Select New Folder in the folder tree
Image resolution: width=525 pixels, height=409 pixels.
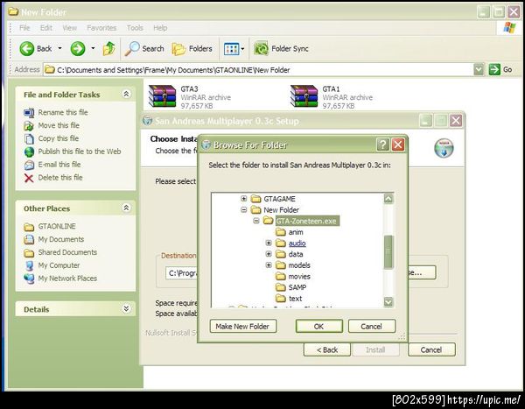point(281,210)
